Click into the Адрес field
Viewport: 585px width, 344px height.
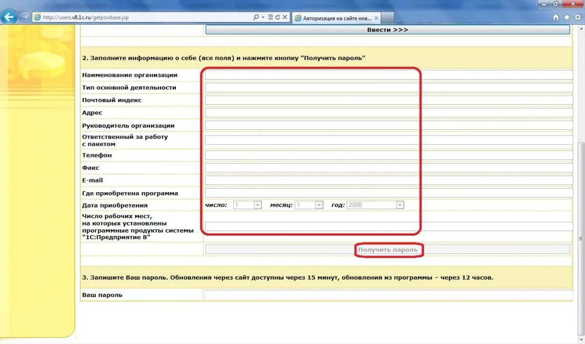(x=389, y=112)
